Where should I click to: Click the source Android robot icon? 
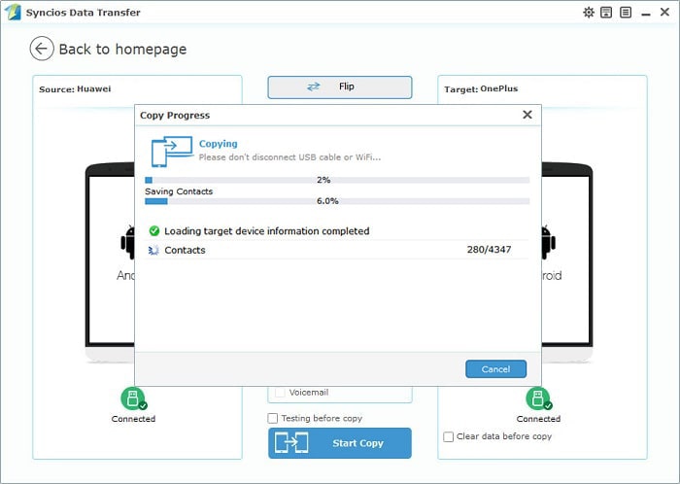click(128, 243)
